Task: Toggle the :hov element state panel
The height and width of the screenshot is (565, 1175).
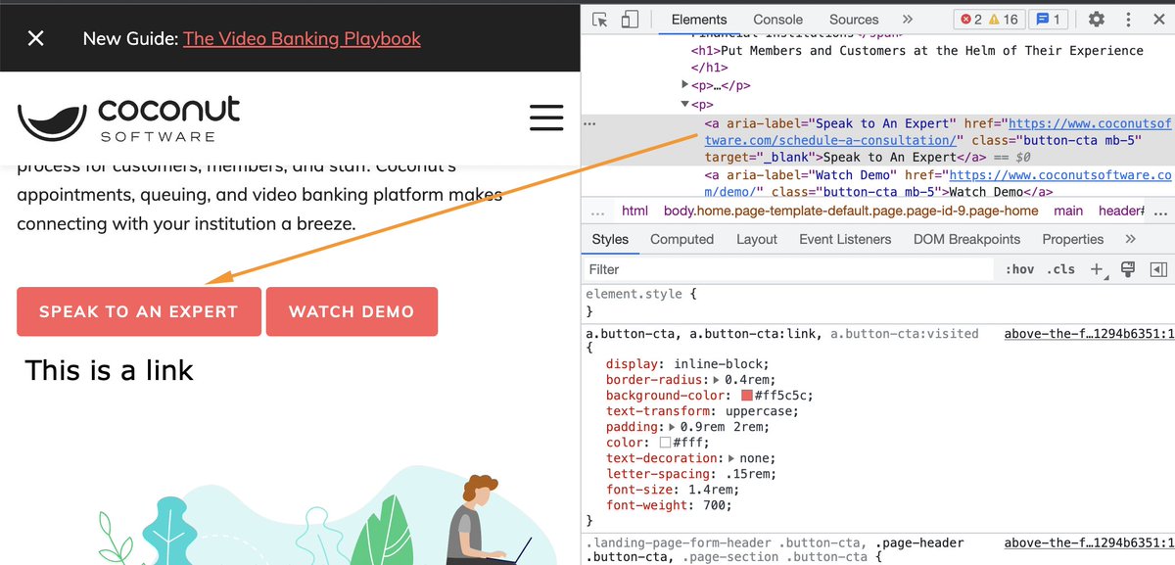Action: (1019, 269)
